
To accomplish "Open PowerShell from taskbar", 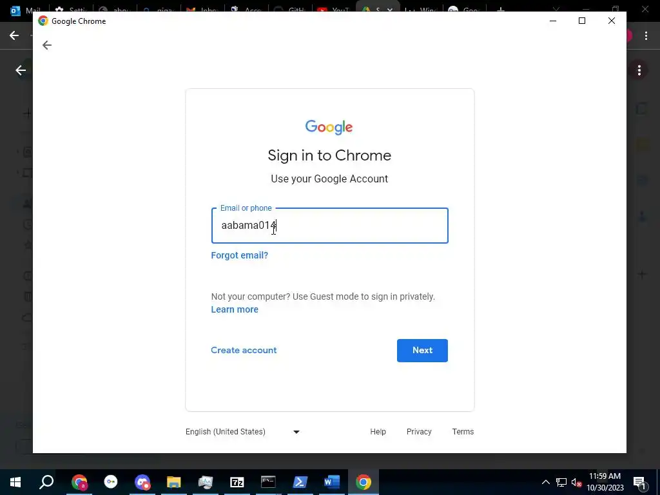I will 300,482.
